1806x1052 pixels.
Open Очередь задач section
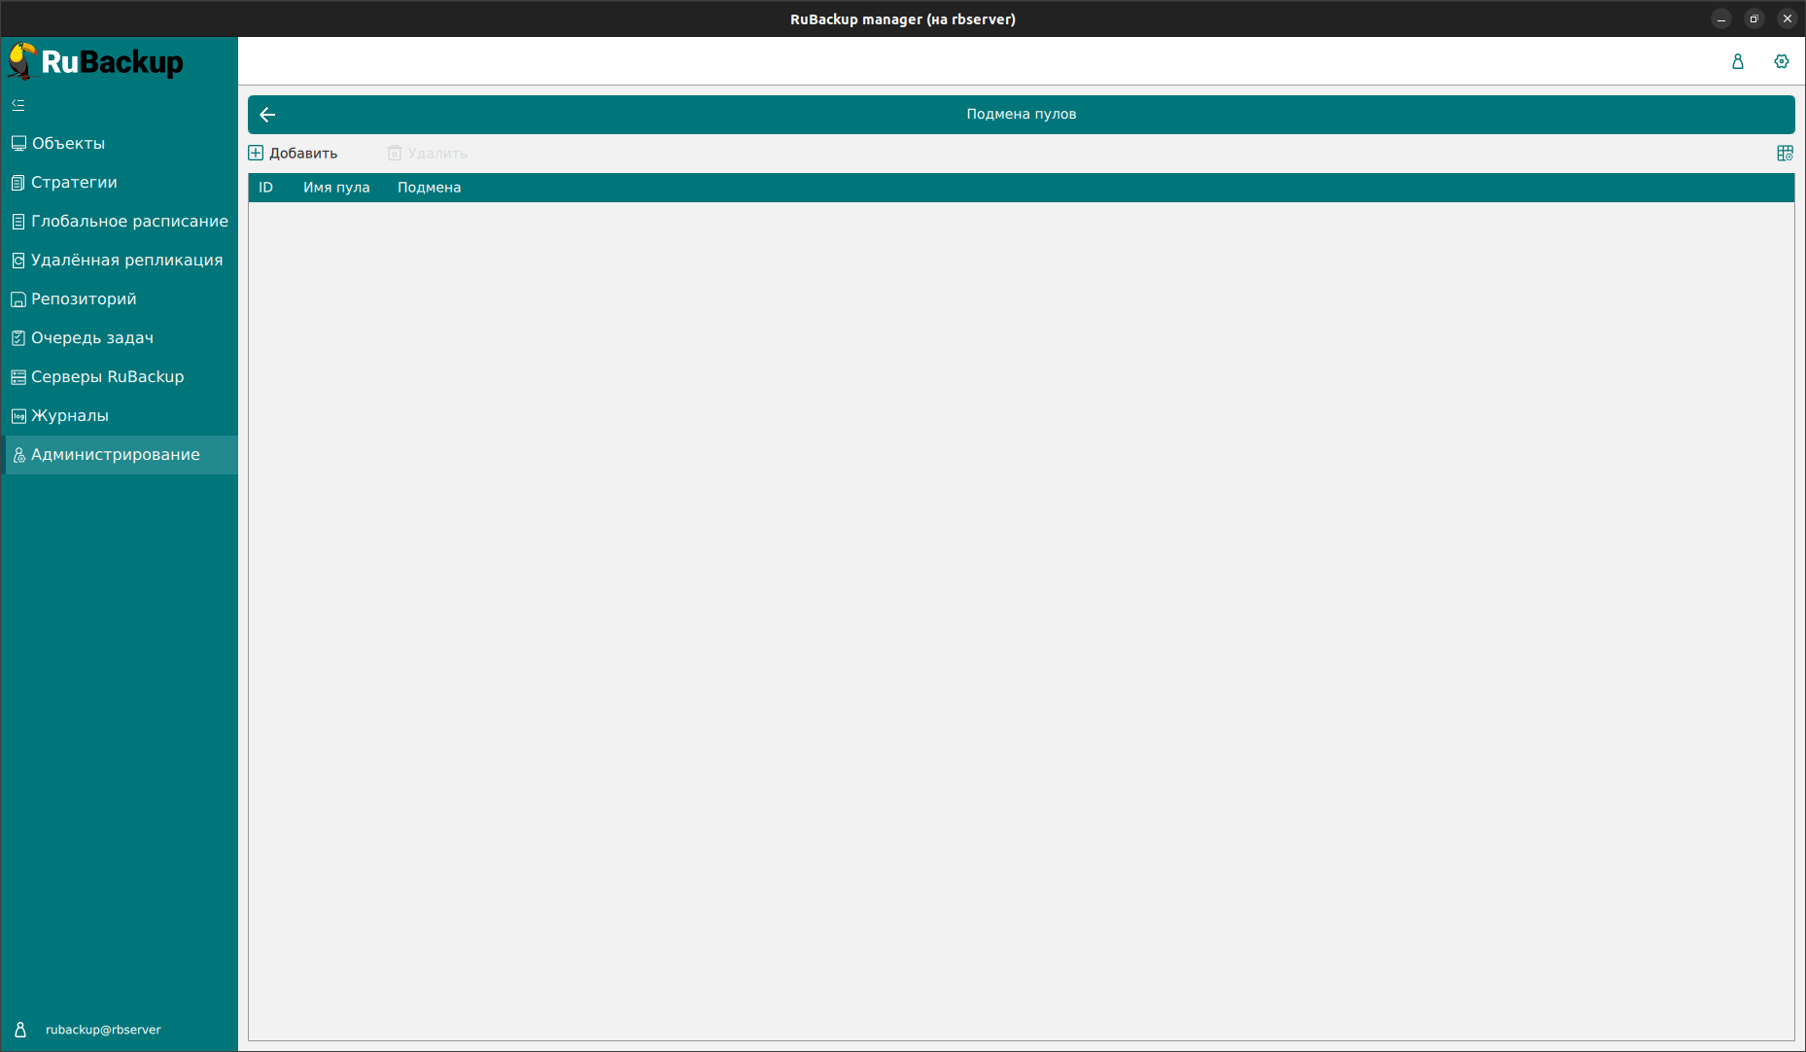92,337
